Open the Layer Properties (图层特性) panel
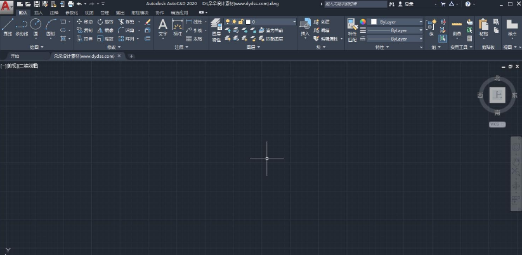This screenshot has height=255, width=522. [x=216, y=30]
